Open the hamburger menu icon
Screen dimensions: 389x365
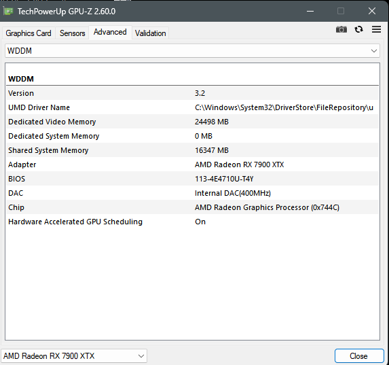pos(376,29)
